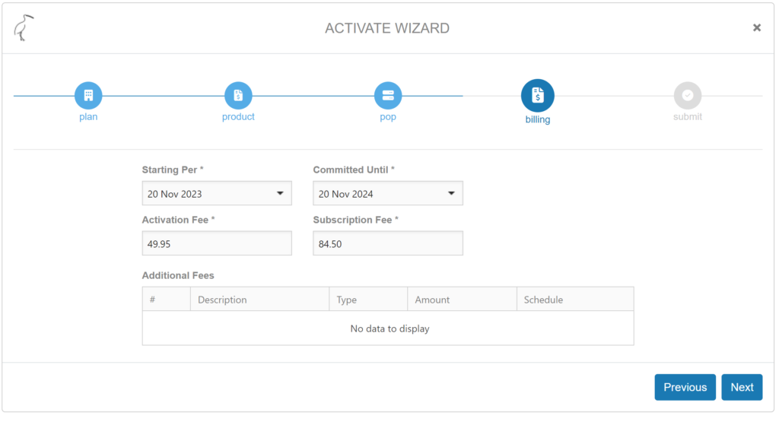This screenshot has width=779, height=422.
Task: Open the Starting Per date dropdown
Action: coord(217,194)
